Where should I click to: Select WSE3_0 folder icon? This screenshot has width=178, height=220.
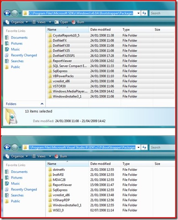coord(50,210)
